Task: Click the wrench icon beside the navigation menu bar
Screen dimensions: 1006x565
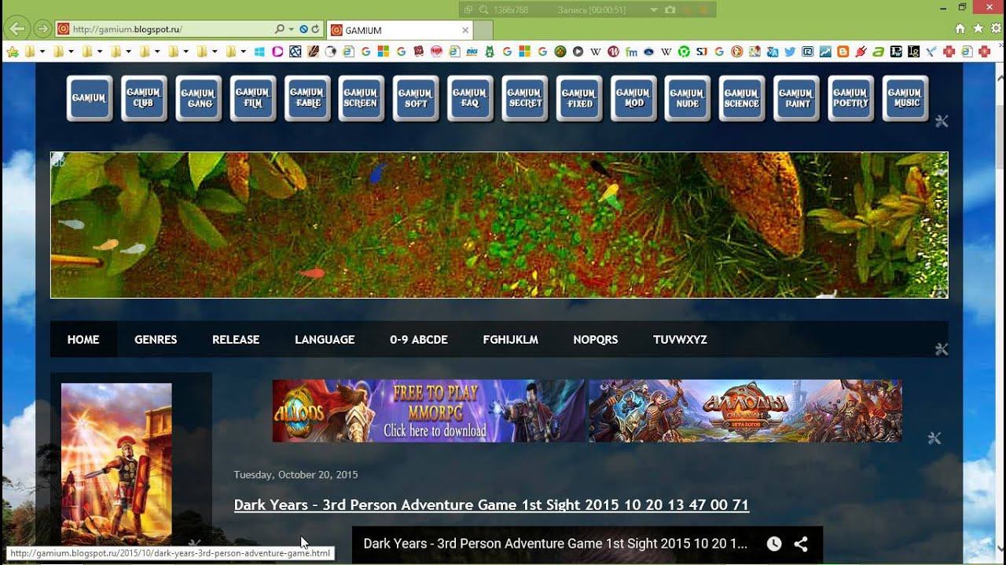Action: point(942,349)
